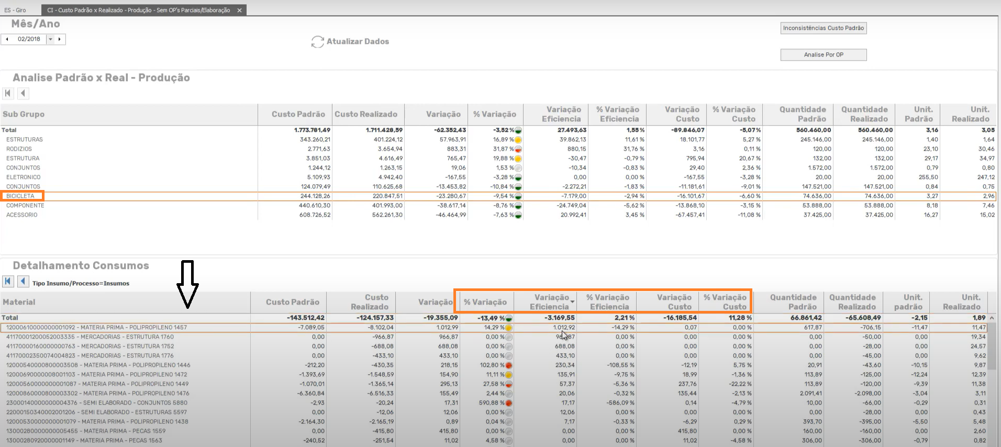Jump to first level in Detalhamento Consumos
Image resolution: width=1001 pixels, height=447 pixels.
pos(8,281)
